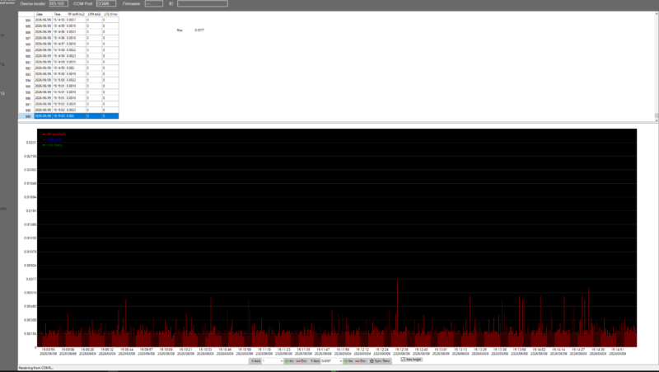Click the Time column header
This screenshot has width=659, height=372.
[58, 14]
